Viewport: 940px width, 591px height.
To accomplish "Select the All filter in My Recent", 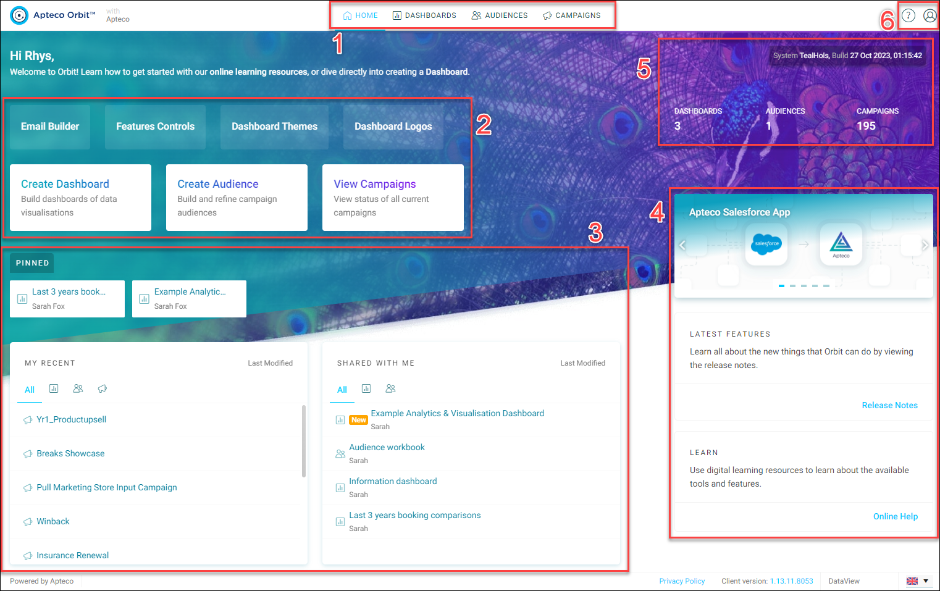I will tap(30, 390).
